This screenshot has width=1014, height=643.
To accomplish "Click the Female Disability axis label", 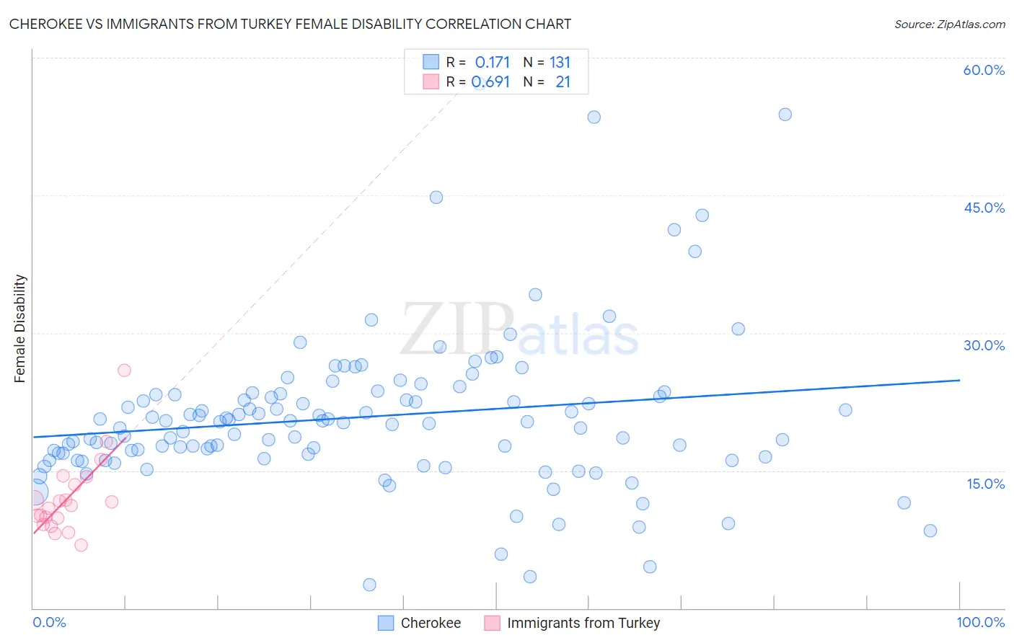I will click(x=20, y=329).
